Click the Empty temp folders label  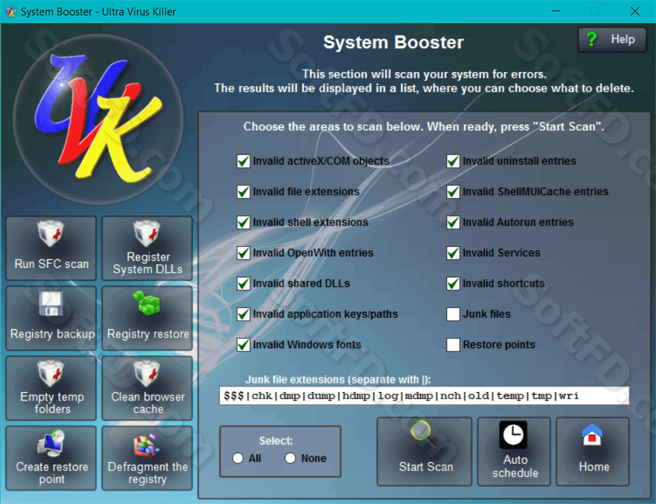click(52, 403)
